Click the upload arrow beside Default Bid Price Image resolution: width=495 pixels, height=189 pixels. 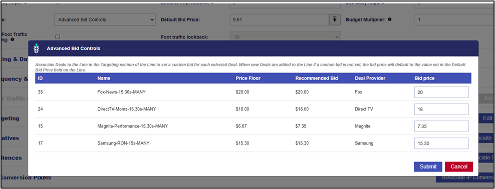tap(334, 19)
